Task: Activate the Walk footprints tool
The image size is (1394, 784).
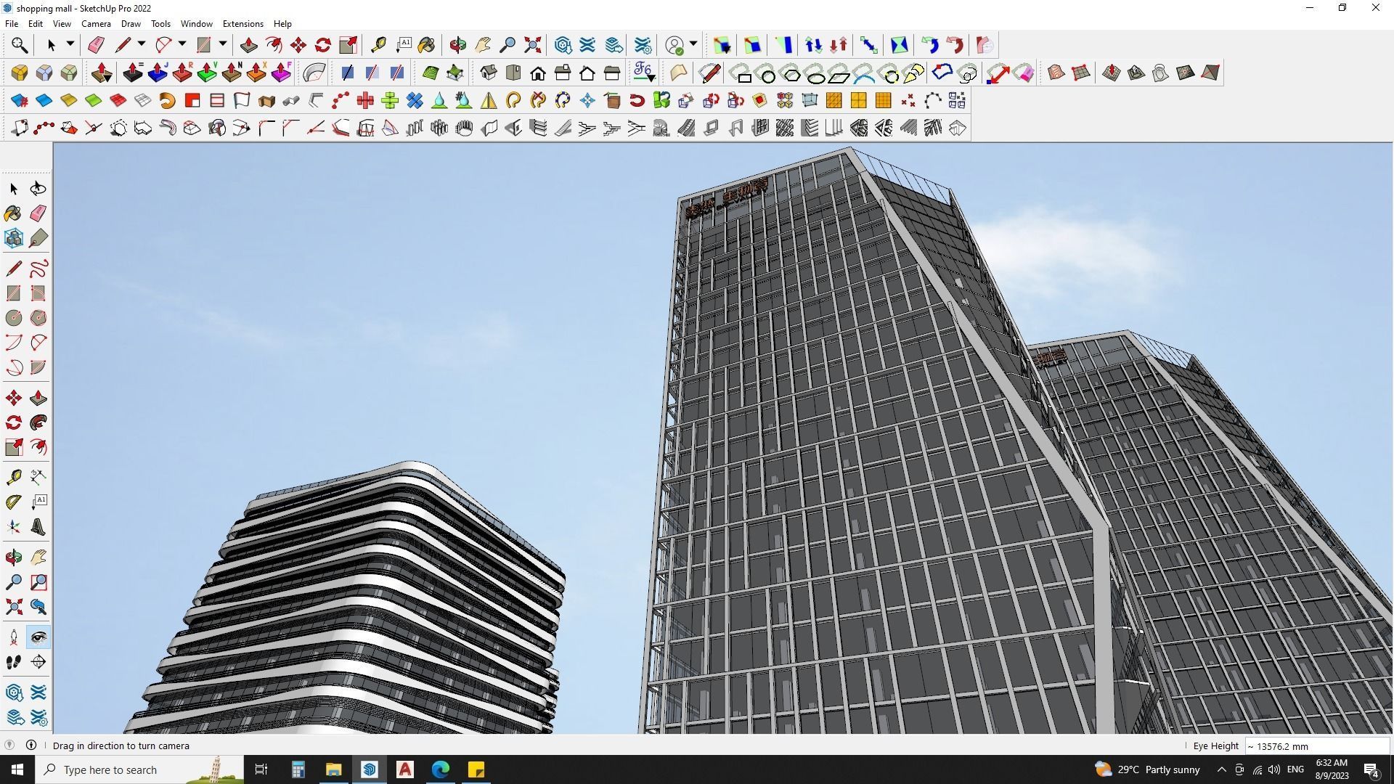Action: pos(13,661)
